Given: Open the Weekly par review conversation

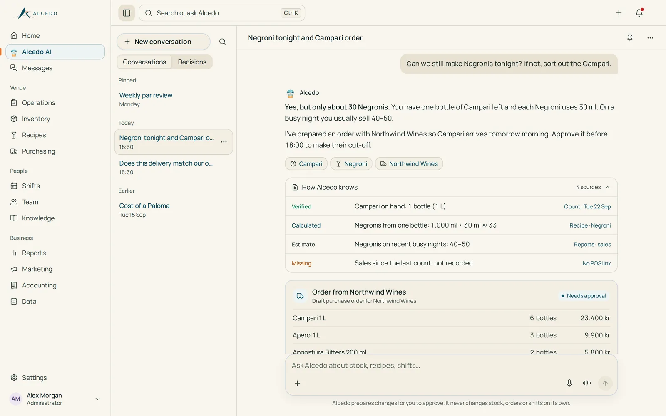Looking at the screenshot, I should (174, 99).
